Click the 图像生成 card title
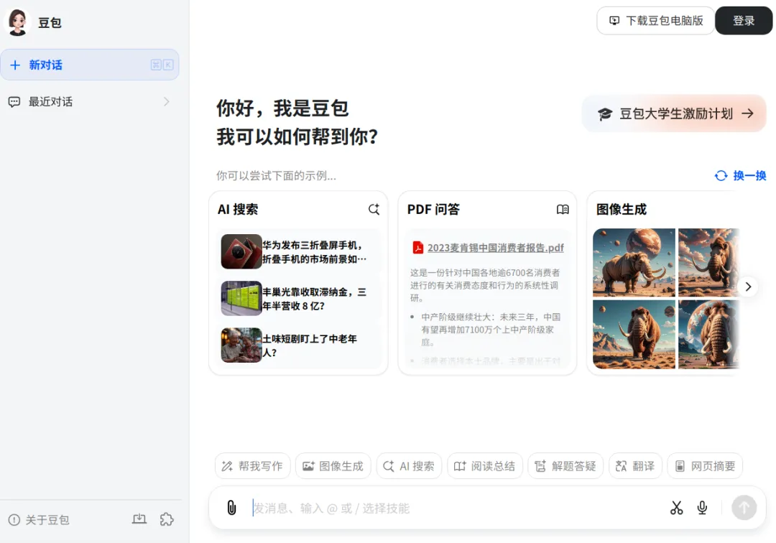776x543 pixels. tap(622, 209)
